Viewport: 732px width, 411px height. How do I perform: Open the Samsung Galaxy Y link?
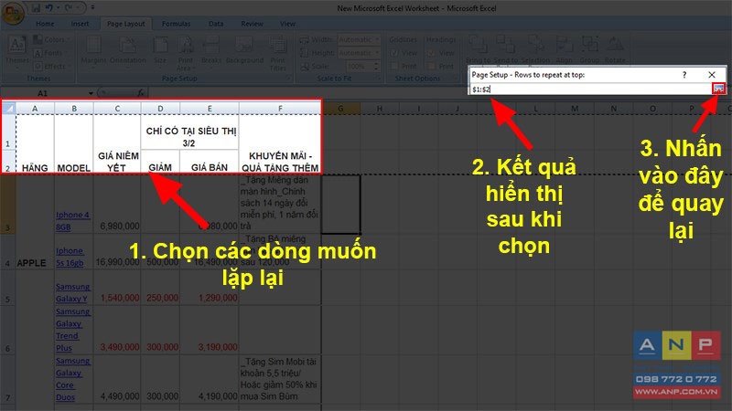tap(73, 292)
